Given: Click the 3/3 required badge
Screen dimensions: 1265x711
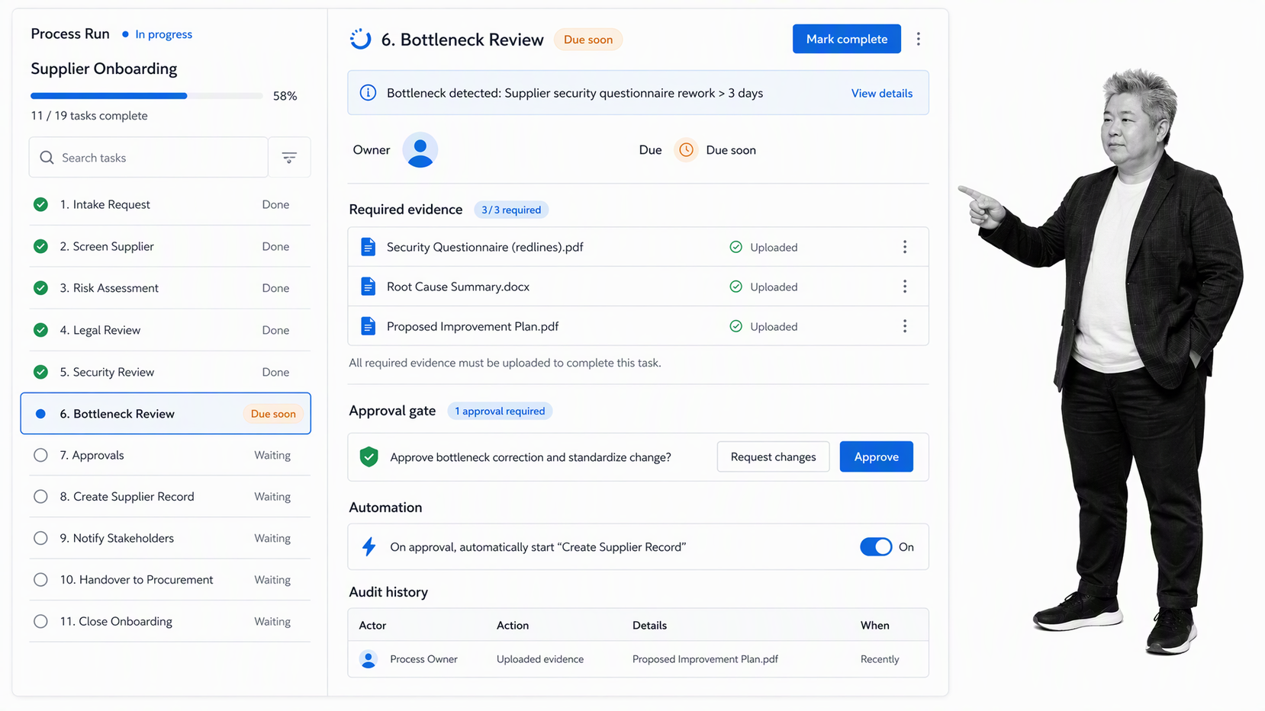Looking at the screenshot, I should pos(511,210).
